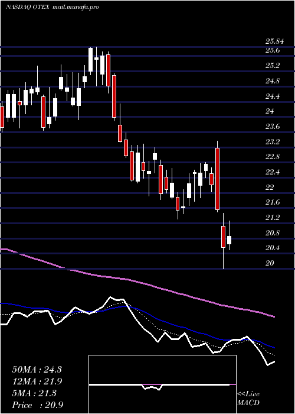Click the 22.4 price axis label
Viewport: 295px width, 414px height.
273,173
